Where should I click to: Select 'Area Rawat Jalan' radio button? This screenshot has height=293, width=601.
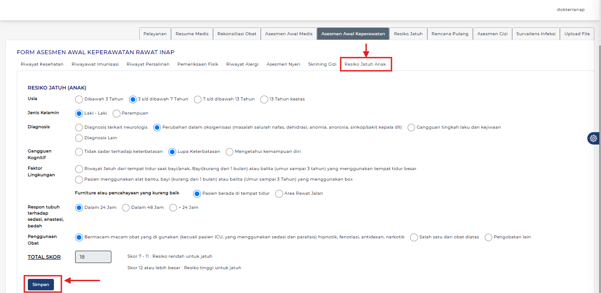[x=279, y=193]
